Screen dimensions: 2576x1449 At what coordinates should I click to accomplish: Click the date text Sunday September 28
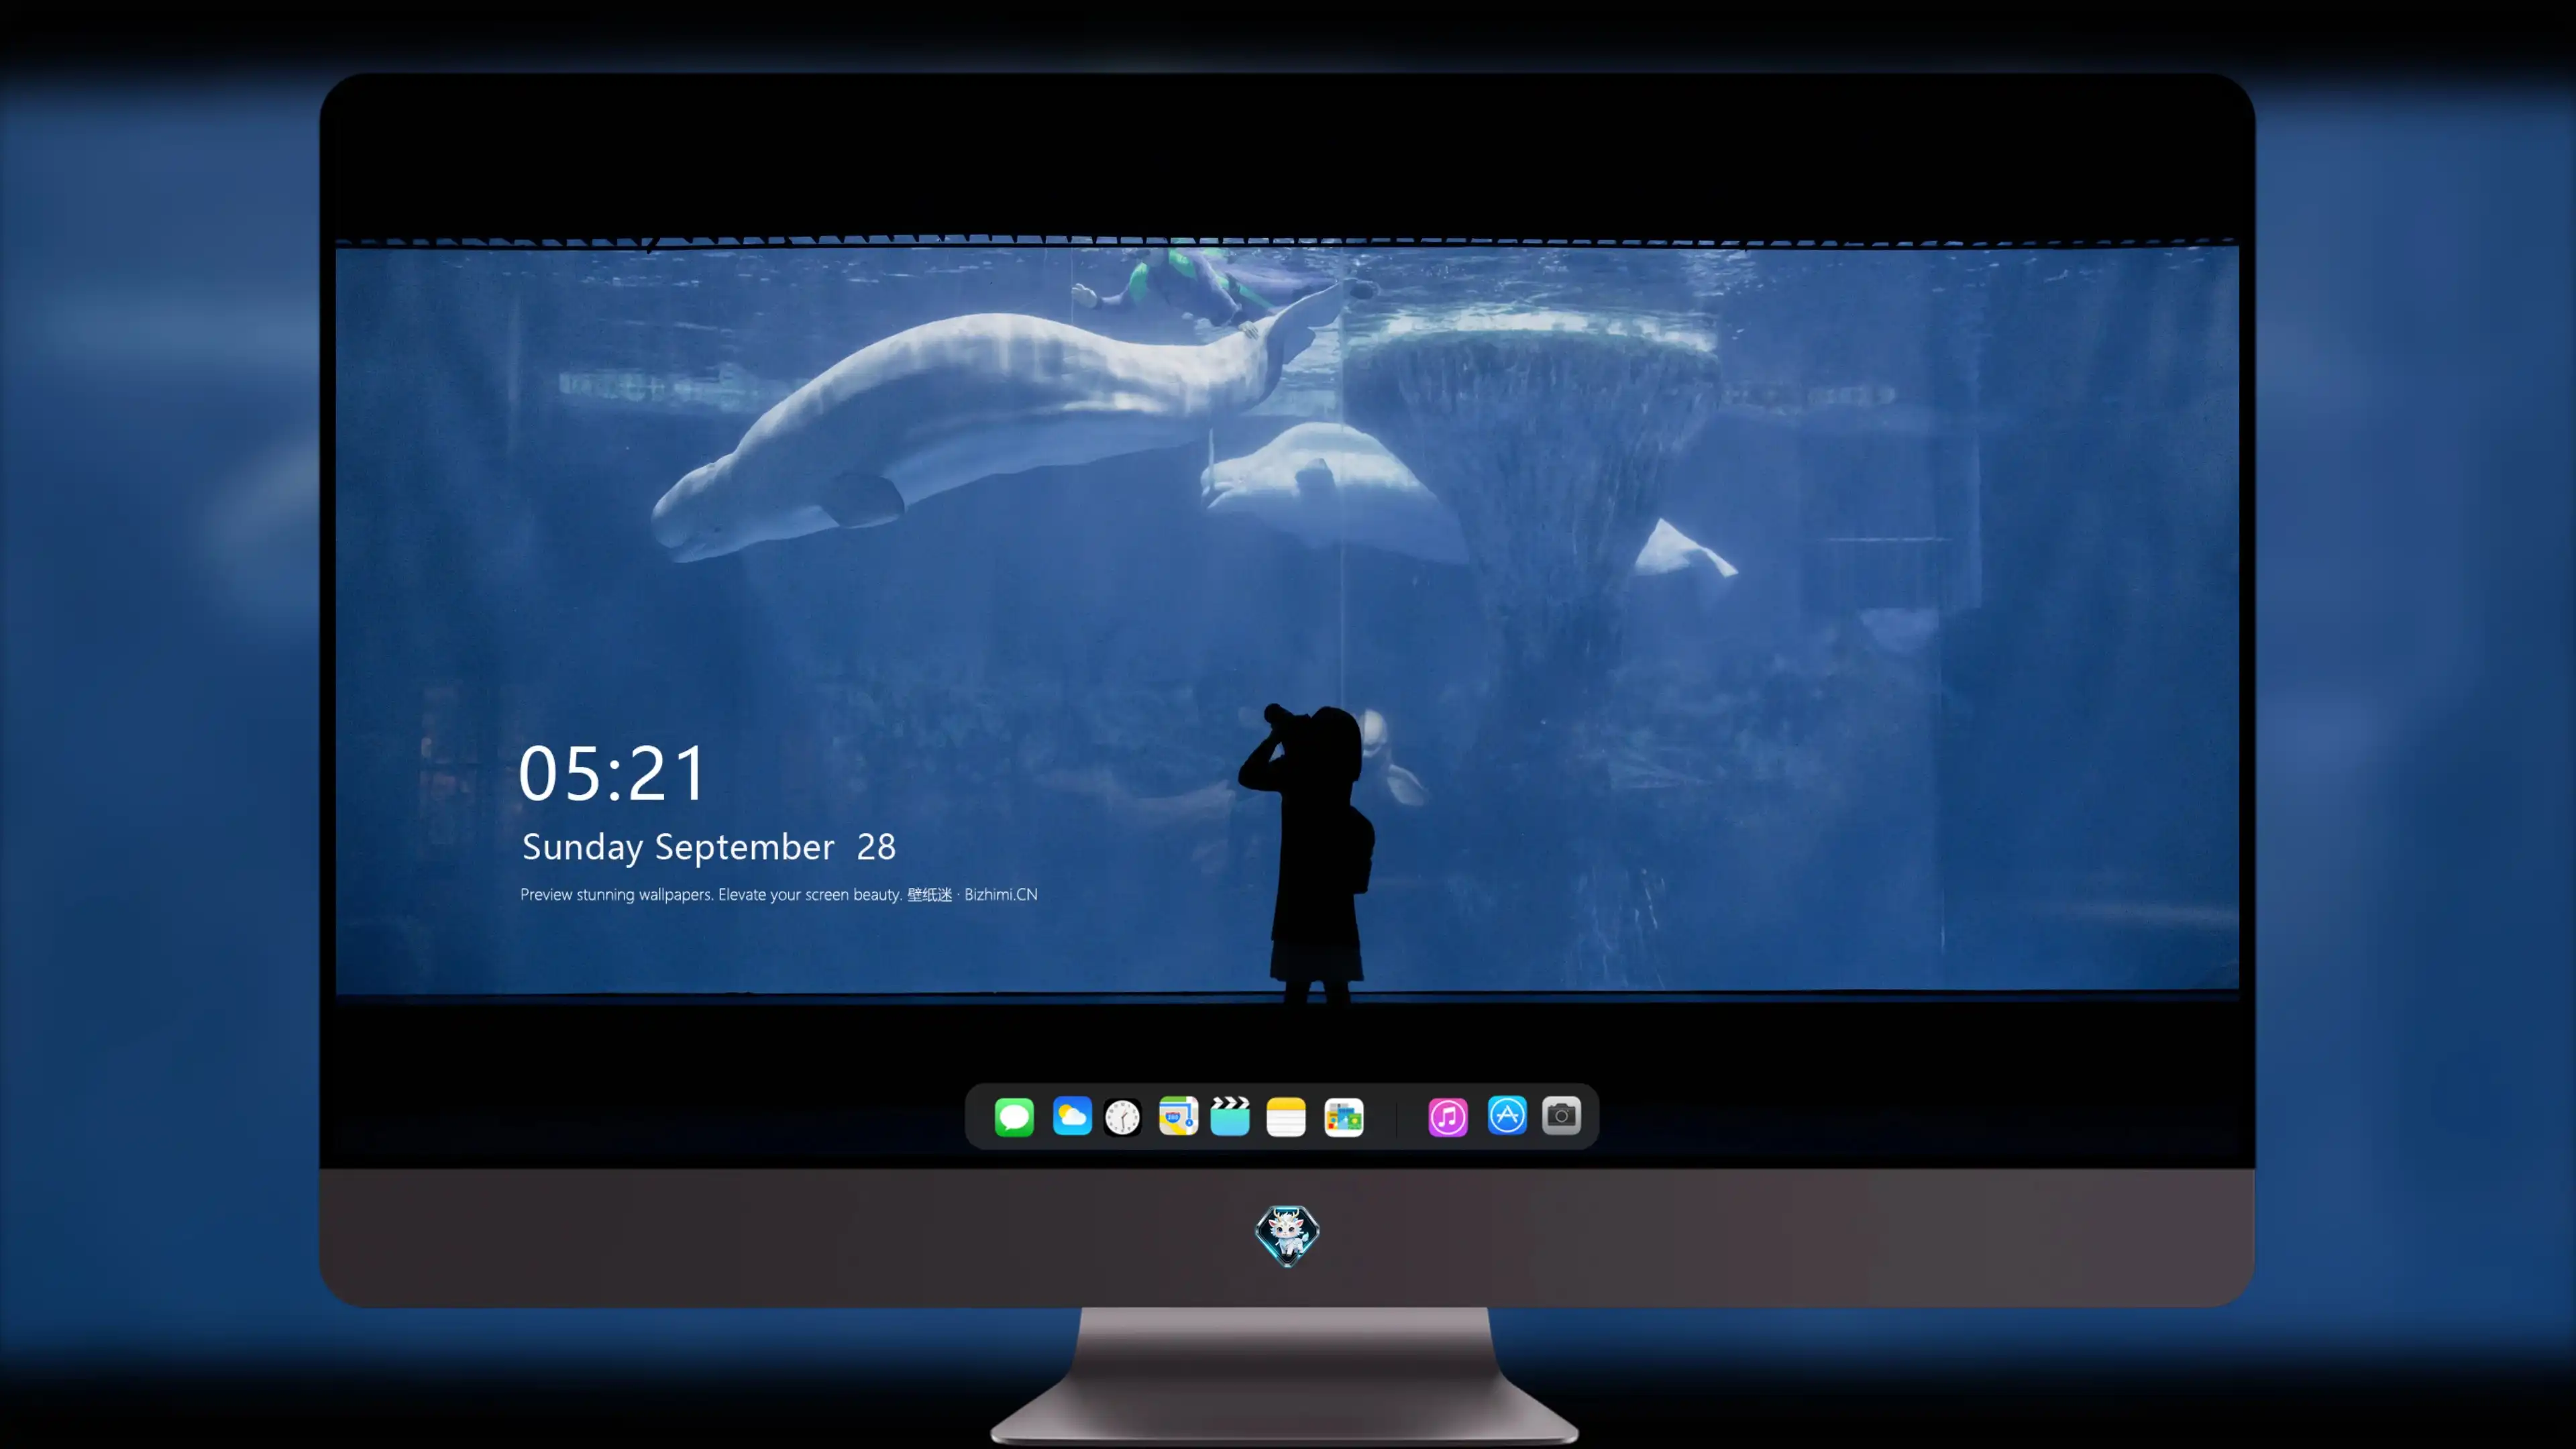[709, 847]
